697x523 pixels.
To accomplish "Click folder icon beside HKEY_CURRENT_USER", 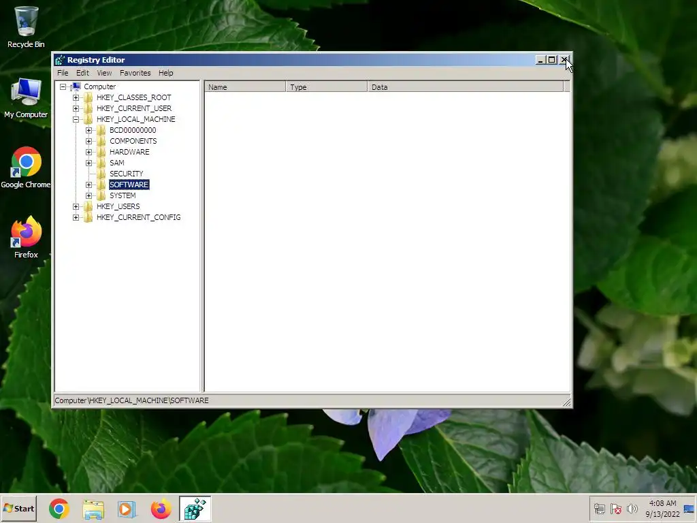I will (x=88, y=108).
